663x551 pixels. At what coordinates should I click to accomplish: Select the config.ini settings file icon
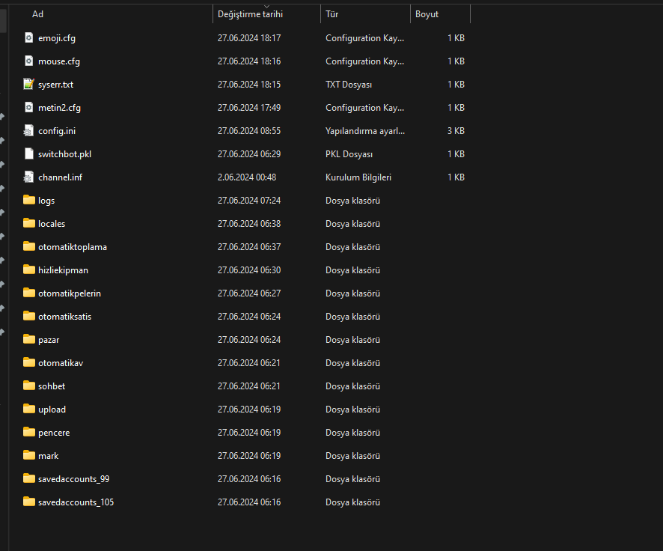[x=28, y=131]
